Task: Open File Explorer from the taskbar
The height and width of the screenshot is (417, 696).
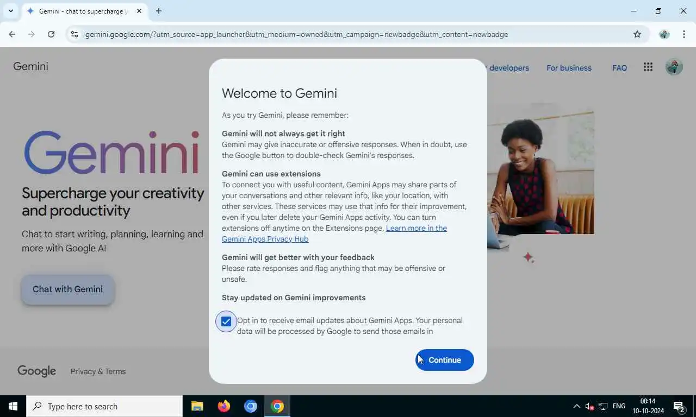Action: [x=197, y=406]
